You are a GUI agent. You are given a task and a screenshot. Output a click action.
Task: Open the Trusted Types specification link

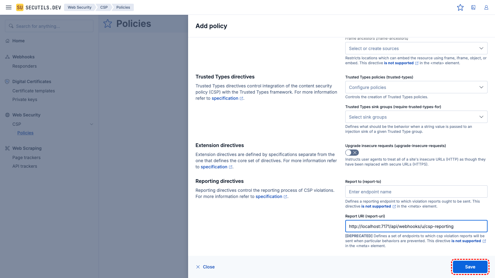point(225,98)
